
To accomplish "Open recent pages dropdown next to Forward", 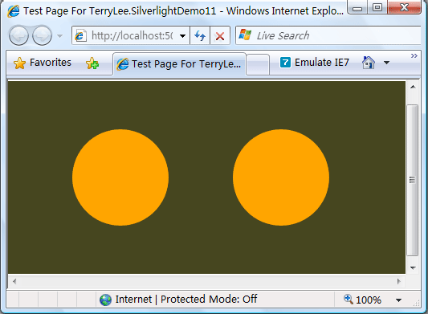I will pyautogui.click(x=59, y=36).
